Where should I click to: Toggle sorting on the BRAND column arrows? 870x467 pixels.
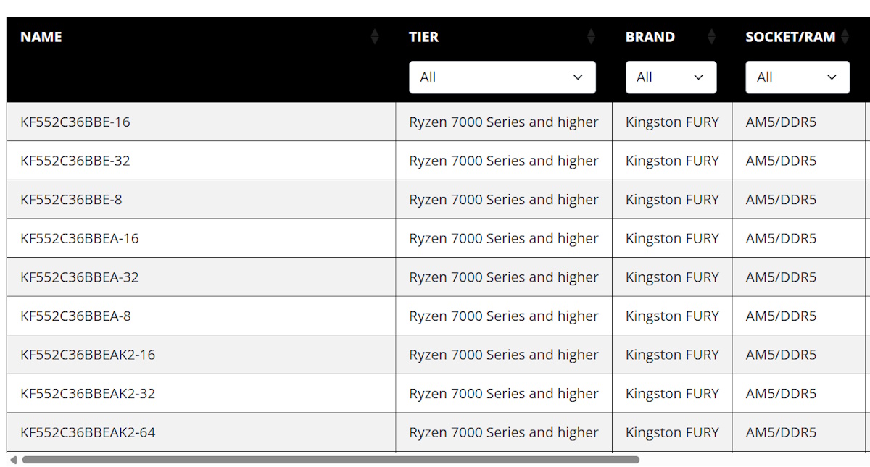[711, 37]
